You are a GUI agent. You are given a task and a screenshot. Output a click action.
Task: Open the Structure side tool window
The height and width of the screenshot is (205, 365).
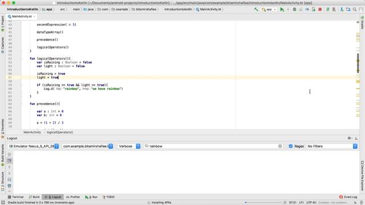2,181
